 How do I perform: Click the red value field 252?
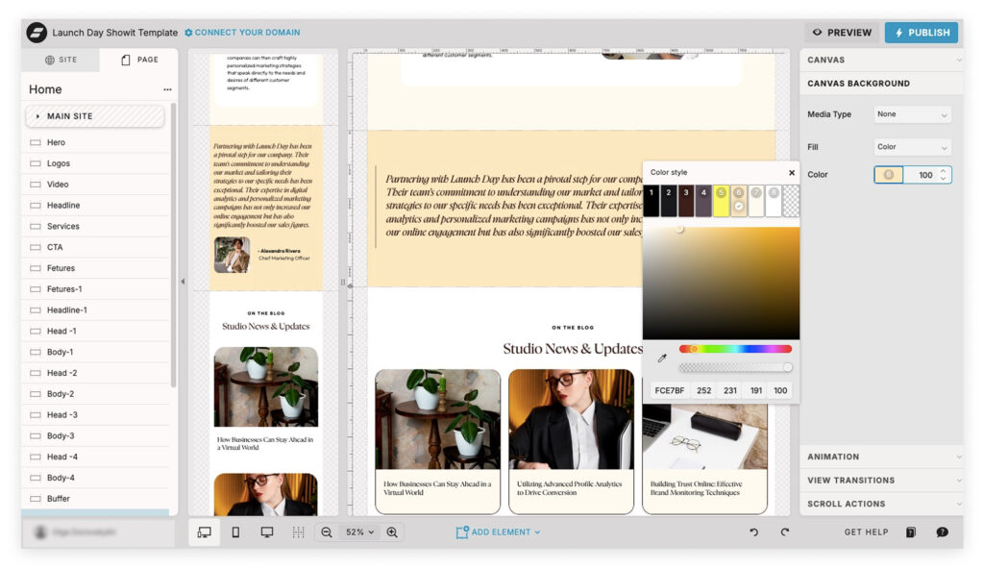[x=704, y=390]
